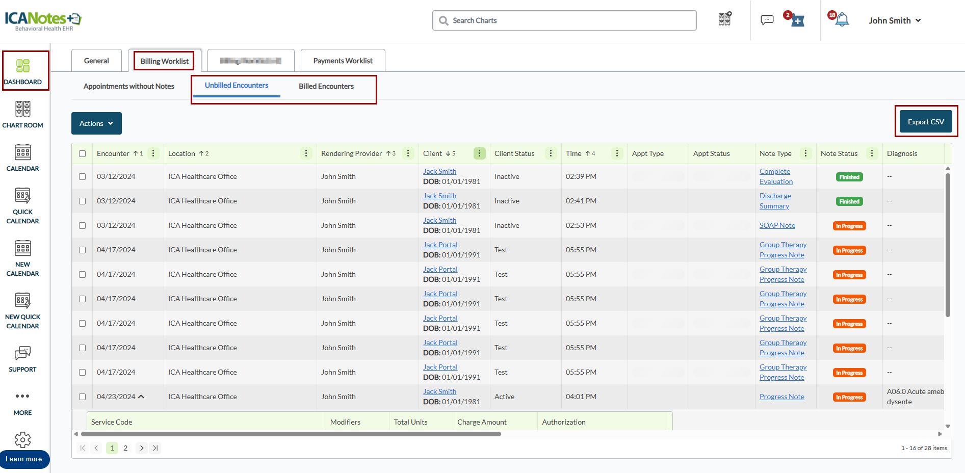
Task: Click in the Search Charts field
Action: tap(564, 20)
